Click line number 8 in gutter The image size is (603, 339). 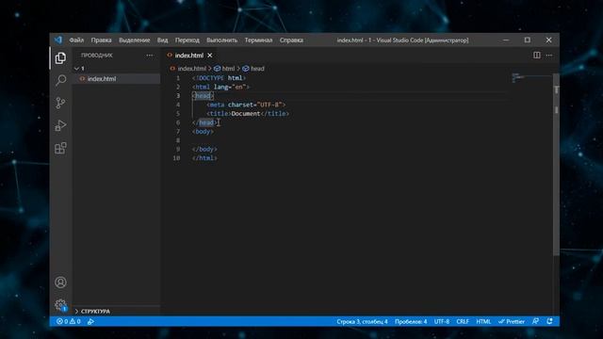178,140
